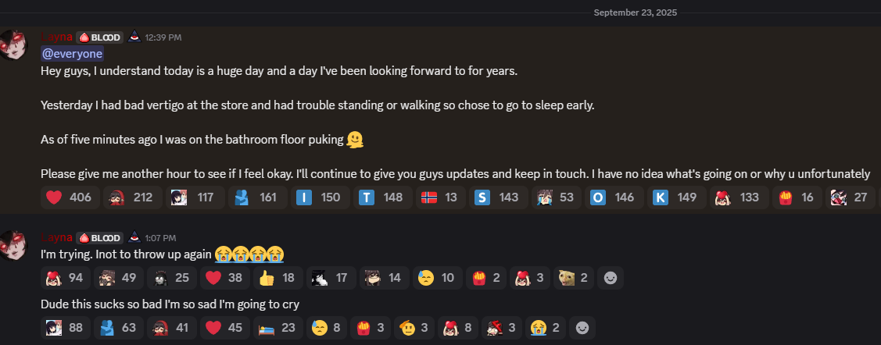
Task: Click the crying emoji reaction with 2
Action: coord(546,328)
